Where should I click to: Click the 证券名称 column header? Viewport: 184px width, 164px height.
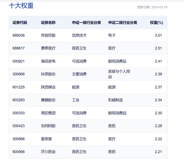click(48, 23)
